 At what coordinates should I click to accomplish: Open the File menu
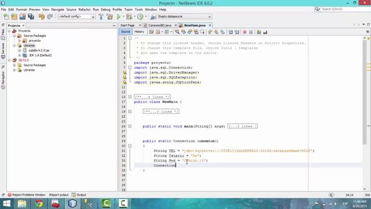click(3, 9)
